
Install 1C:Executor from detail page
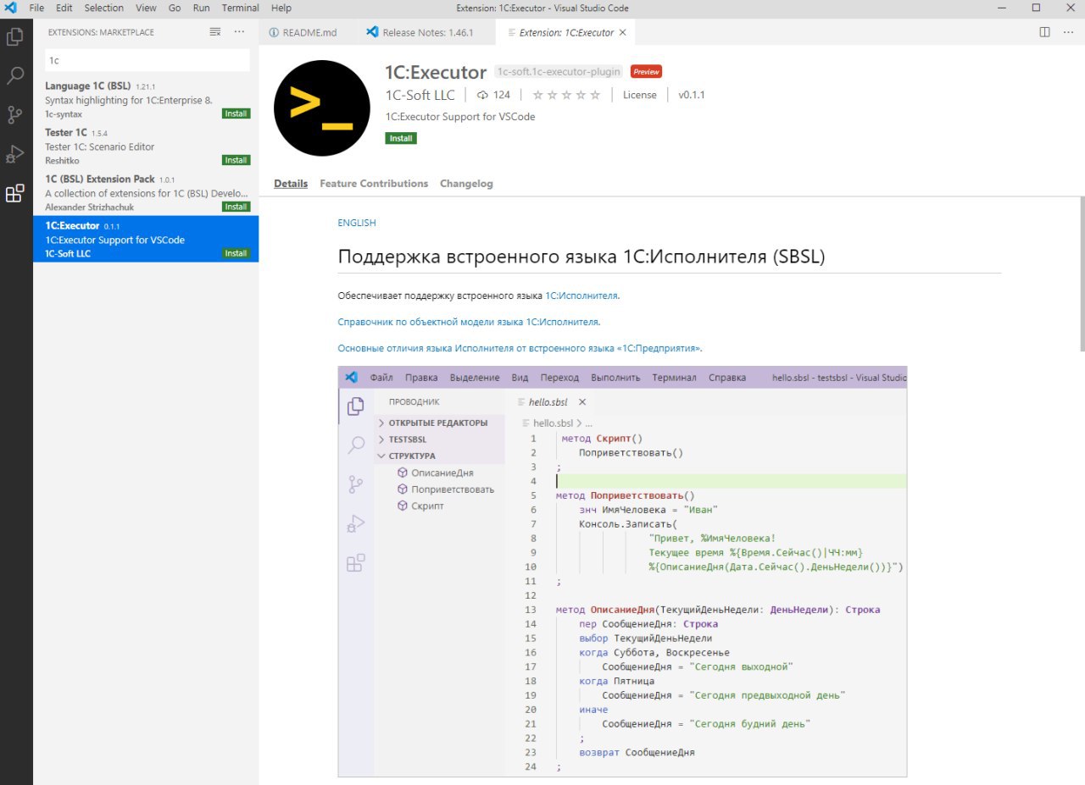(401, 138)
